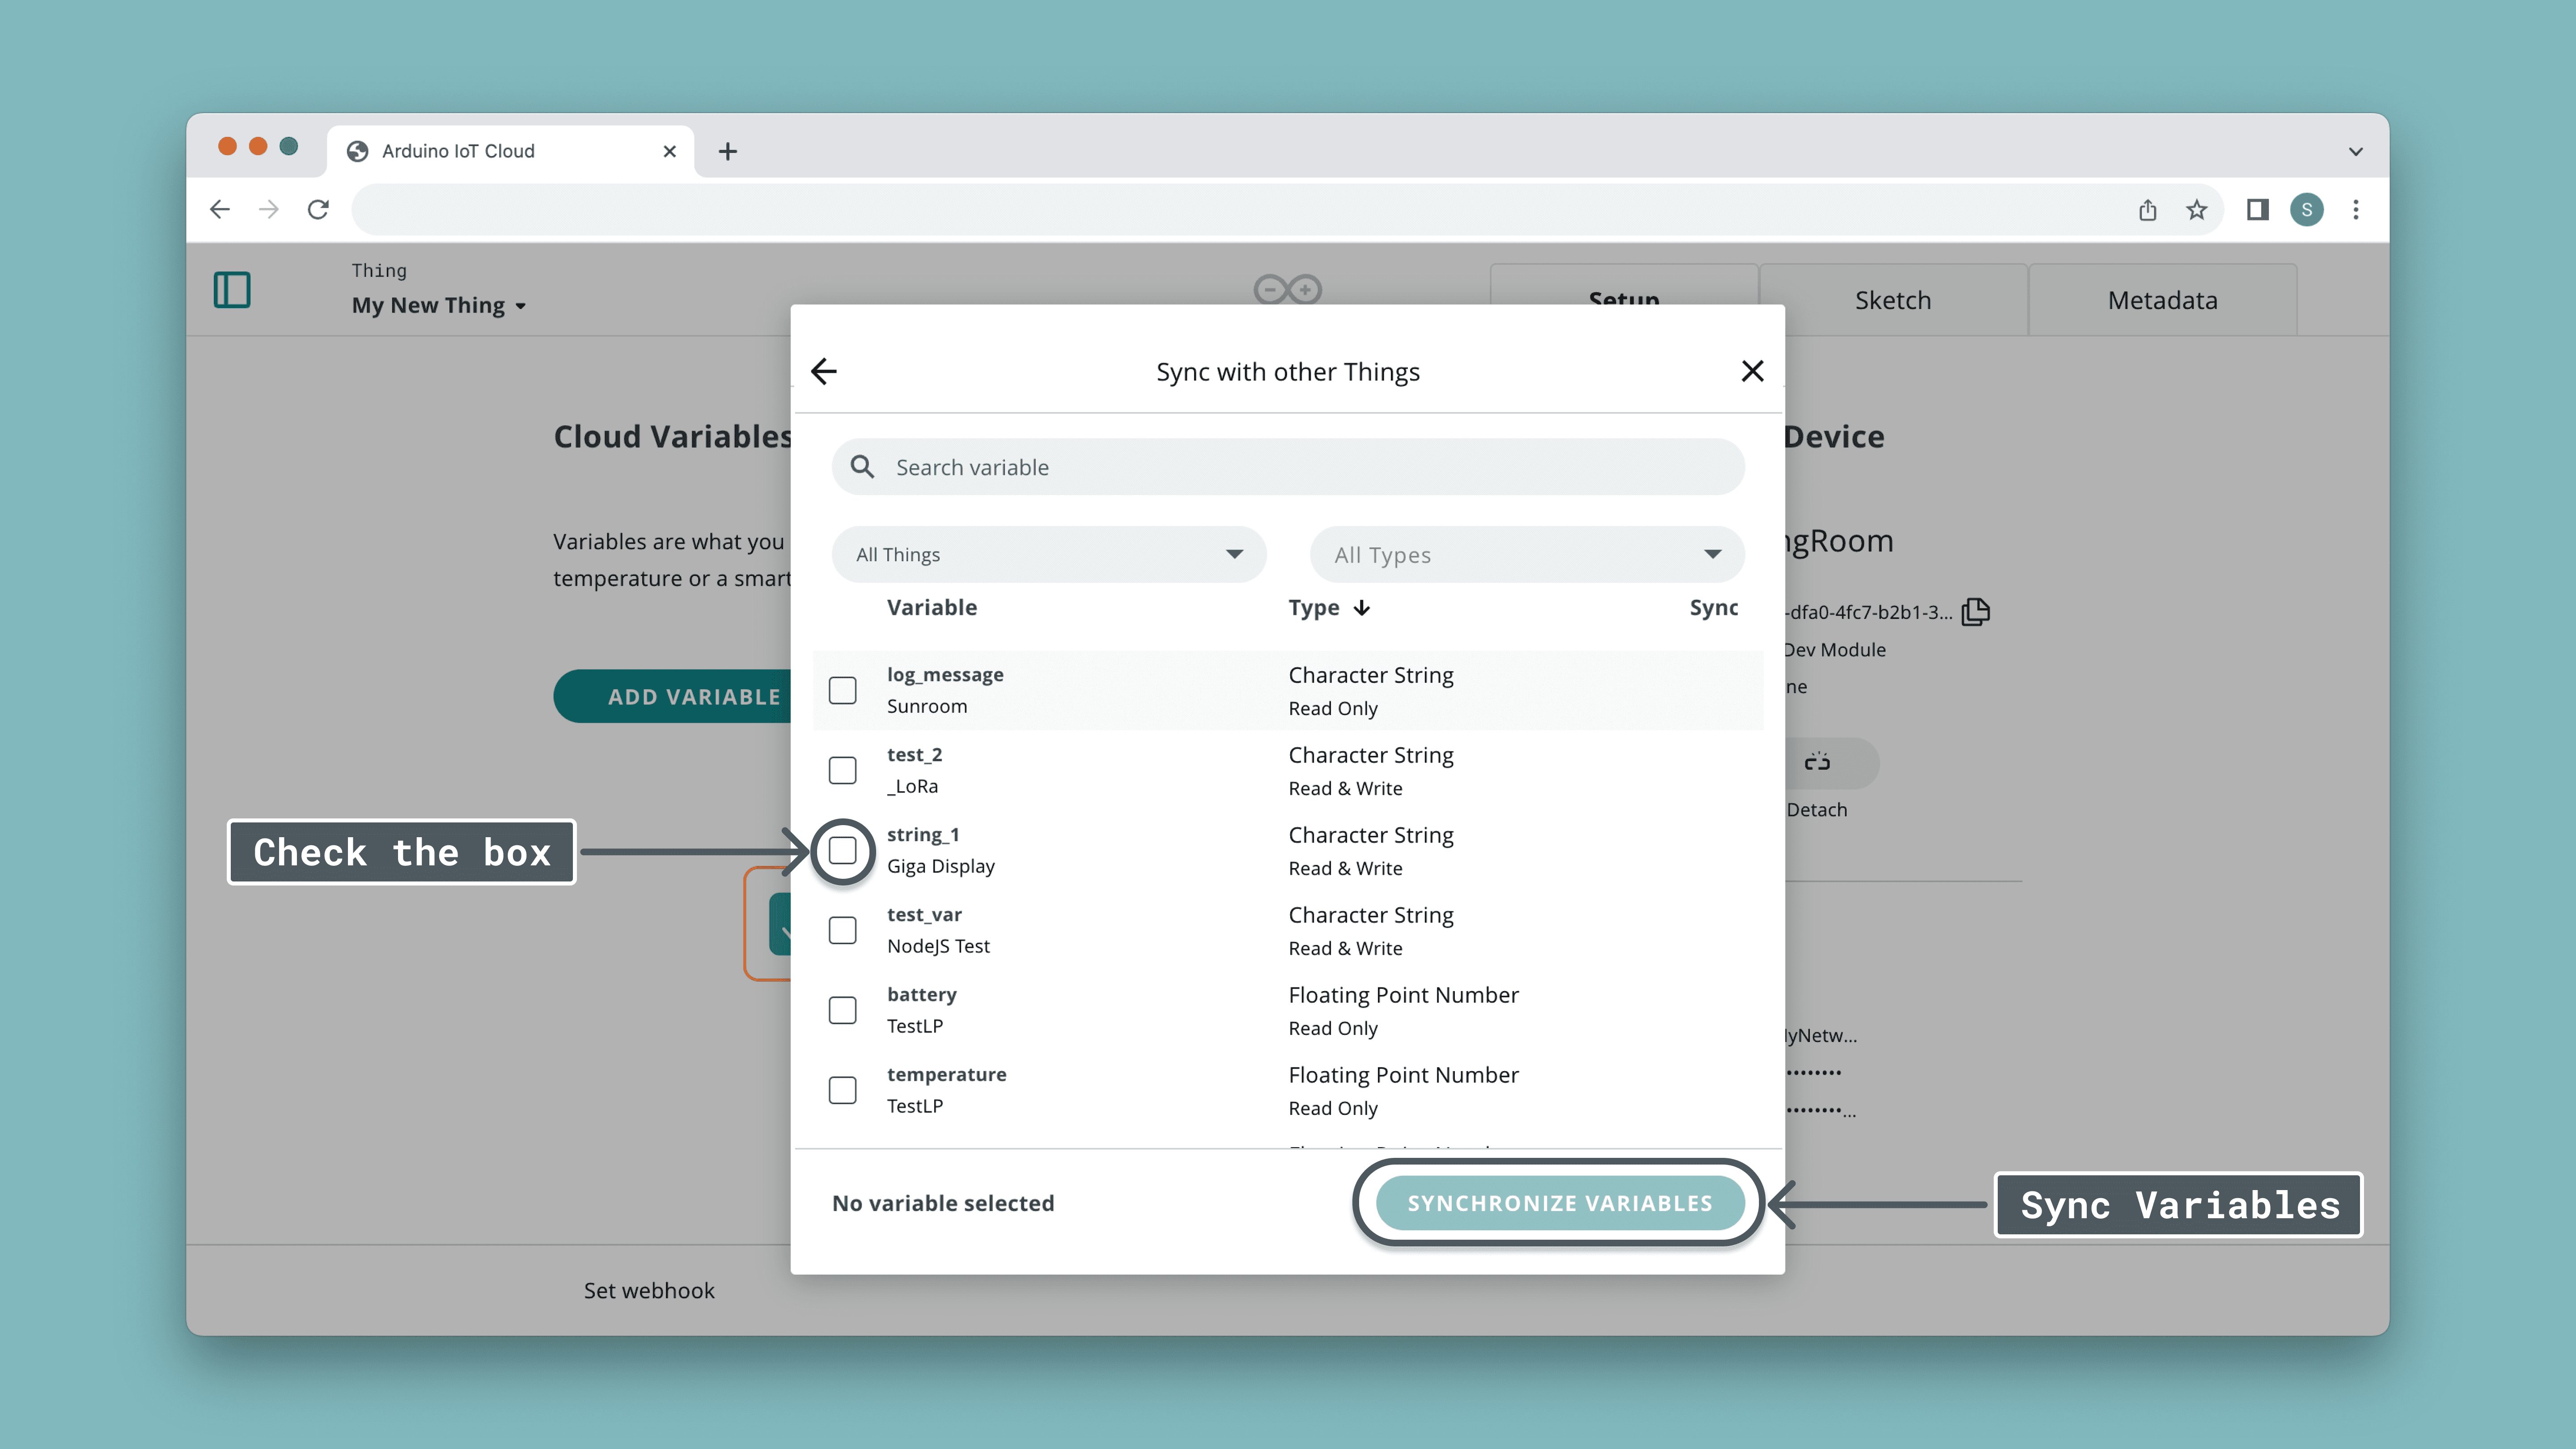Viewport: 2576px width, 1449px height.
Task: Click the magnifying glass search icon
Action: tap(862, 467)
